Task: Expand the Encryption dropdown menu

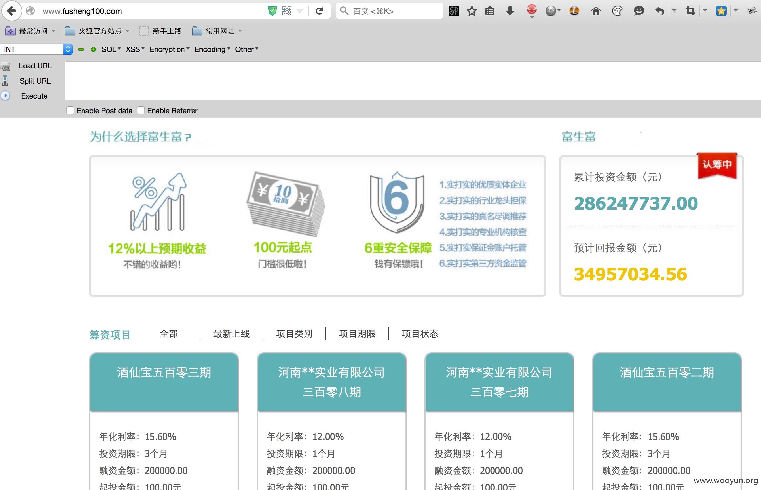Action: 170,49
